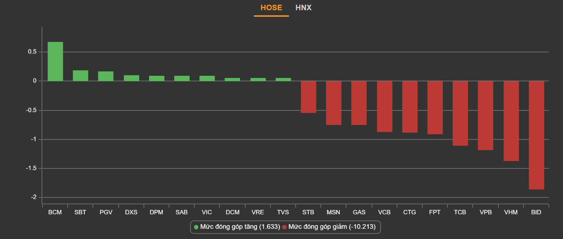Viewport: 563px width, 239px height.
Task: Select the STB bar
Action: [x=308, y=97]
